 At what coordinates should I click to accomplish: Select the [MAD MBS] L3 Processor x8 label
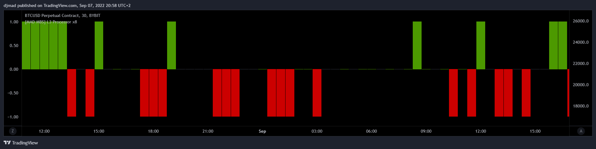coord(51,22)
